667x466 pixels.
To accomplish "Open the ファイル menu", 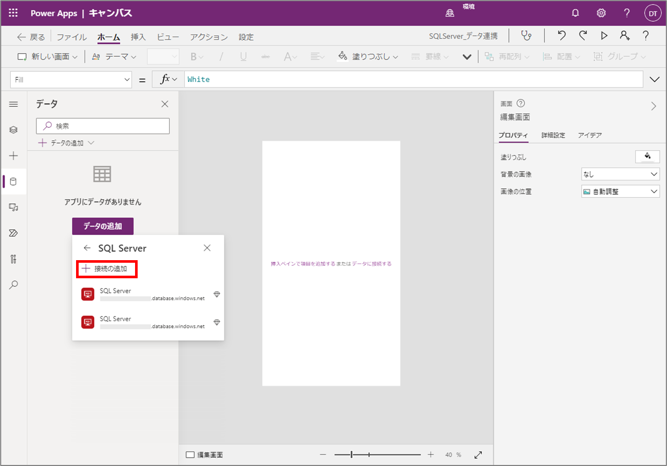I will click(72, 37).
